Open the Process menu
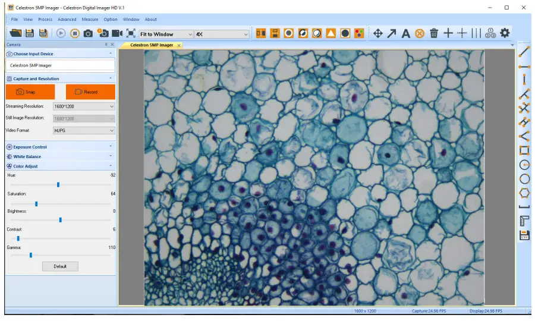Image resolution: width=535 pixels, height=321 pixels. coord(45,20)
